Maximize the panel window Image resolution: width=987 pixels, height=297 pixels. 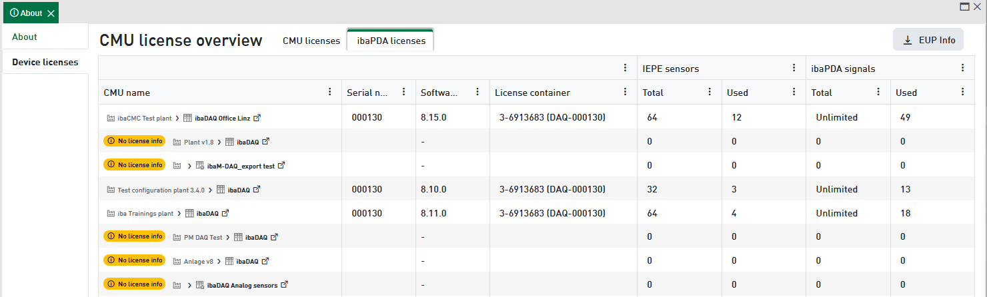[x=964, y=7]
